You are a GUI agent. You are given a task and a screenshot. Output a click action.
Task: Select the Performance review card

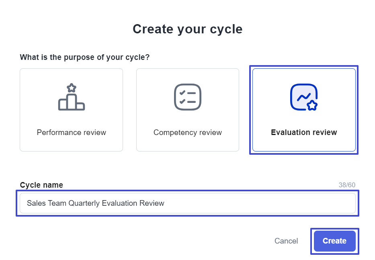click(71, 110)
